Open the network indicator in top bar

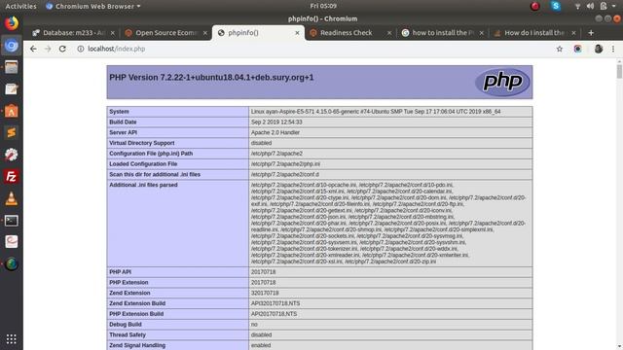point(577,6)
